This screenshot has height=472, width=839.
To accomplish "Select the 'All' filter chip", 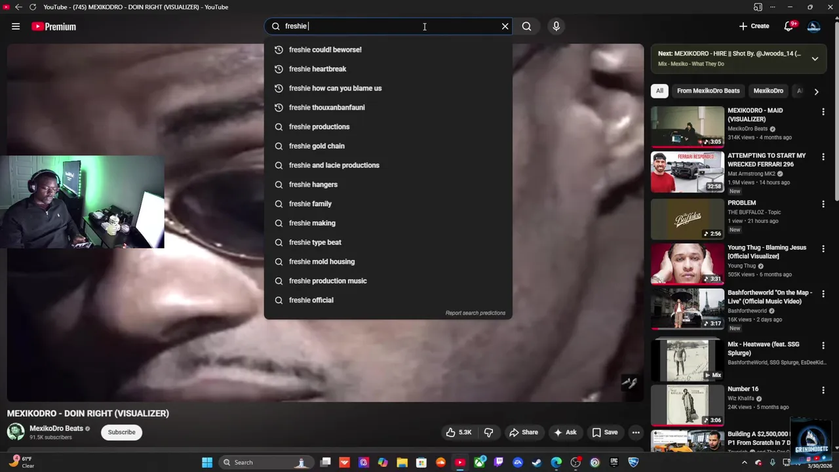I will (x=659, y=91).
